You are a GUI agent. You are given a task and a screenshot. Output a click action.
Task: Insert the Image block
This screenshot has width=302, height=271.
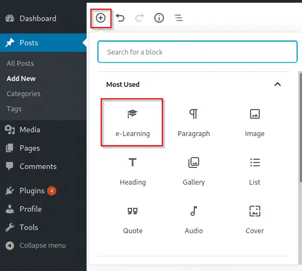(x=254, y=123)
